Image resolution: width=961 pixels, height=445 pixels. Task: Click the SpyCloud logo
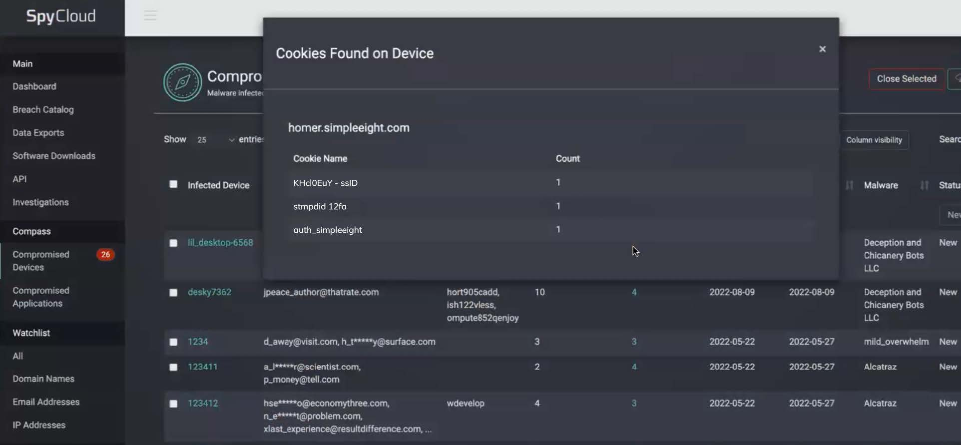61,16
